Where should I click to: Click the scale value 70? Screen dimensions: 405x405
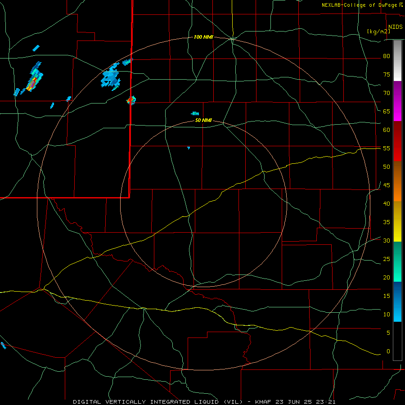click(x=387, y=93)
